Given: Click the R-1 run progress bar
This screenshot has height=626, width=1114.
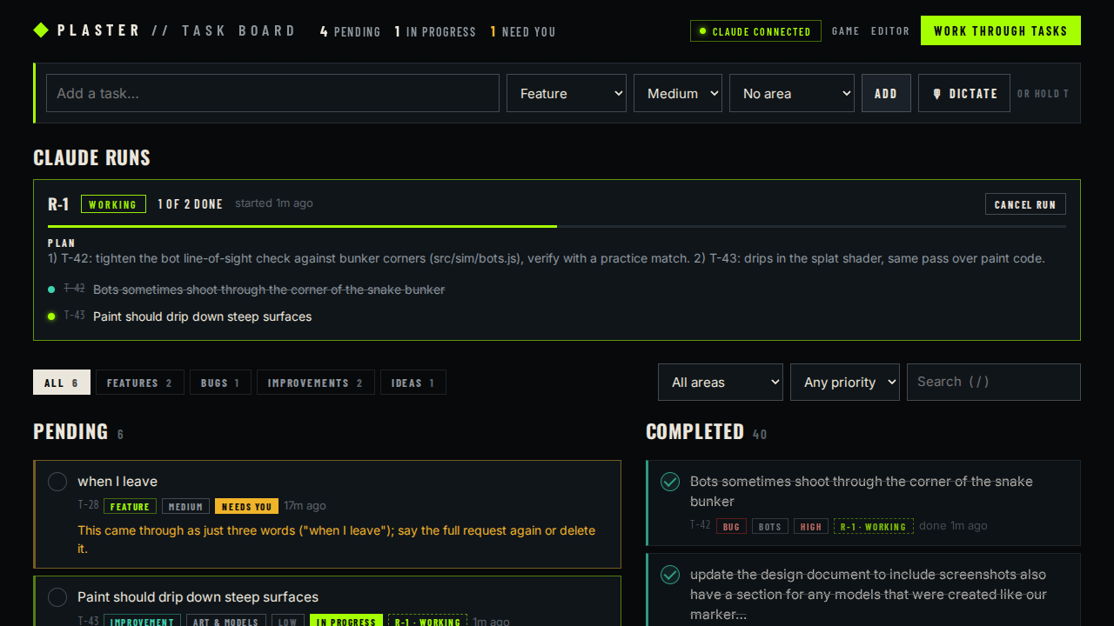Looking at the screenshot, I should pos(557,226).
